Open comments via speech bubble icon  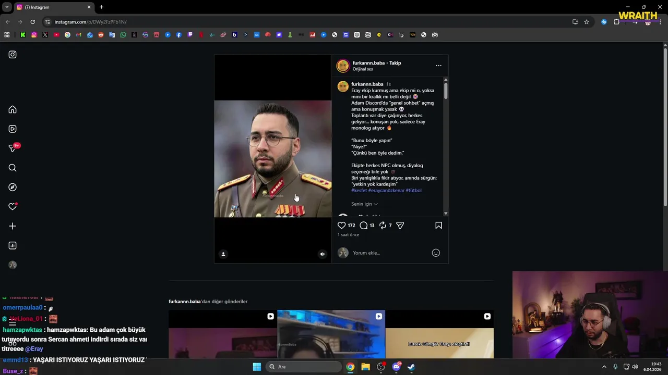coord(364,225)
